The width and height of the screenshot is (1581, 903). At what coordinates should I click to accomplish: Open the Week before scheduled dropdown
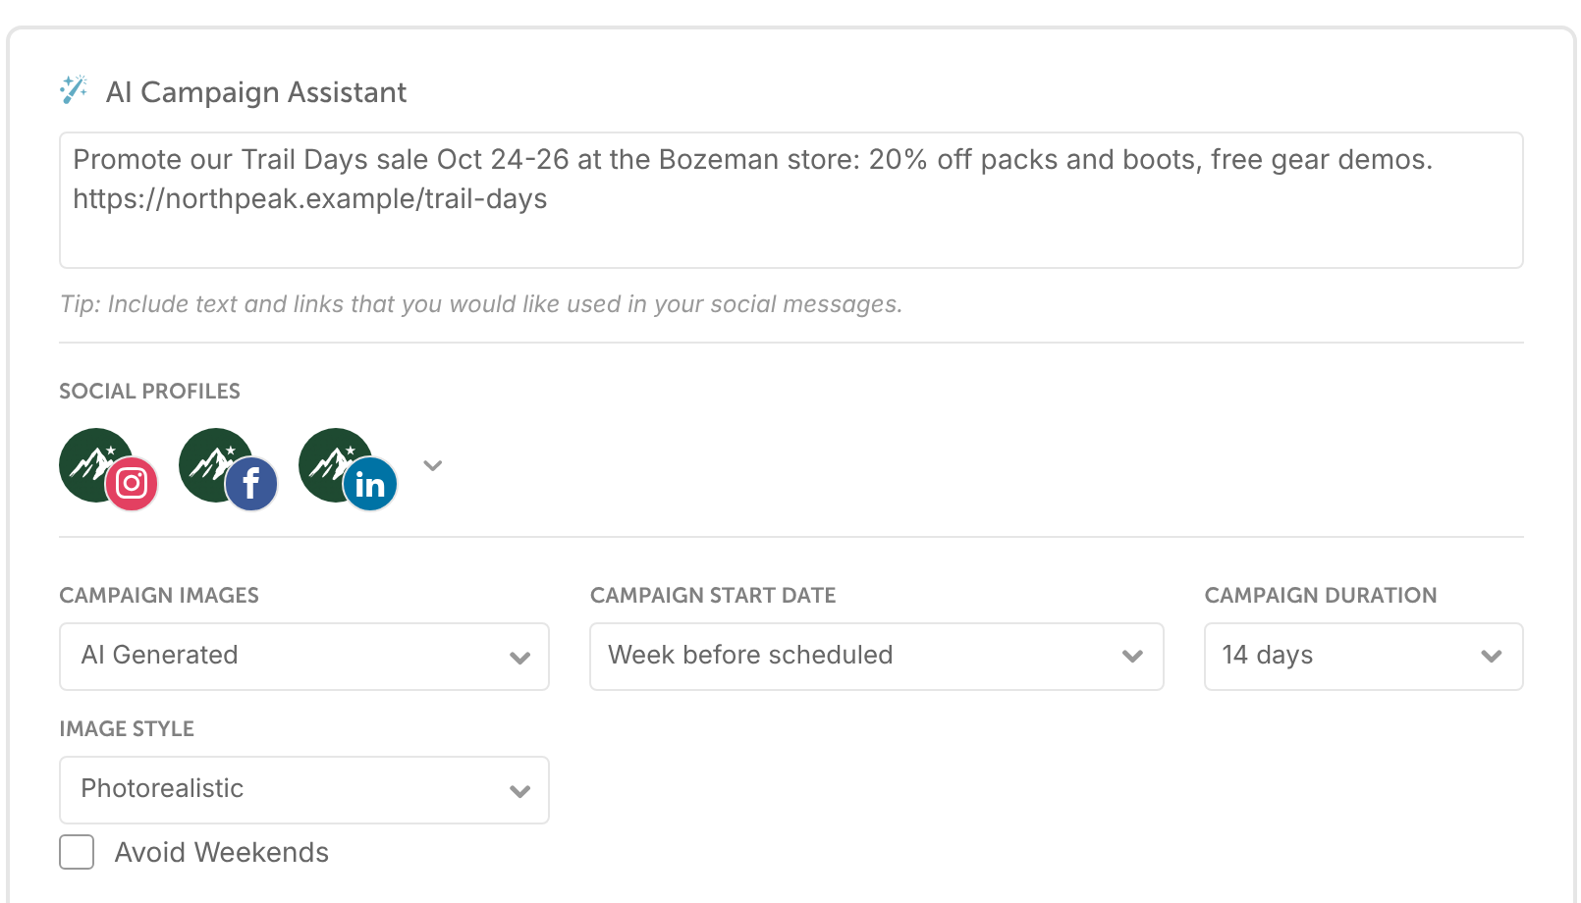click(x=877, y=657)
